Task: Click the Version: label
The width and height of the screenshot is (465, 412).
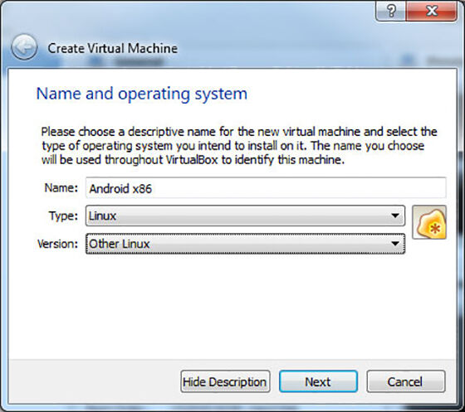Action: [57, 244]
